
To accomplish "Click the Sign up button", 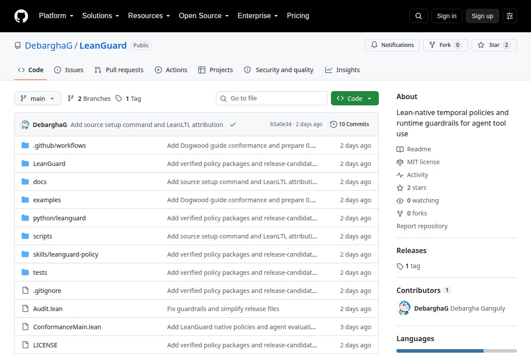I will coord(482,16).
